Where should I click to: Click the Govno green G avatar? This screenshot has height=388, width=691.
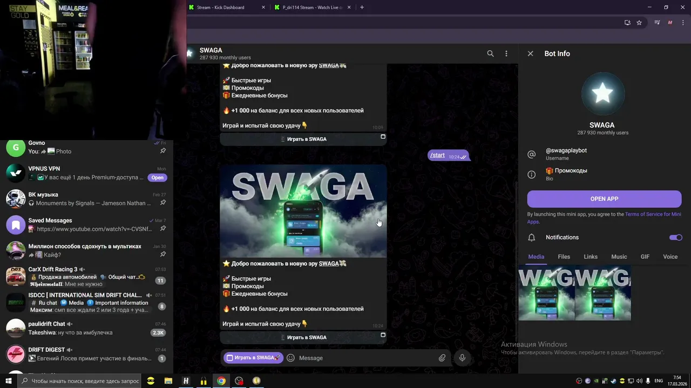tap(16, 147)
